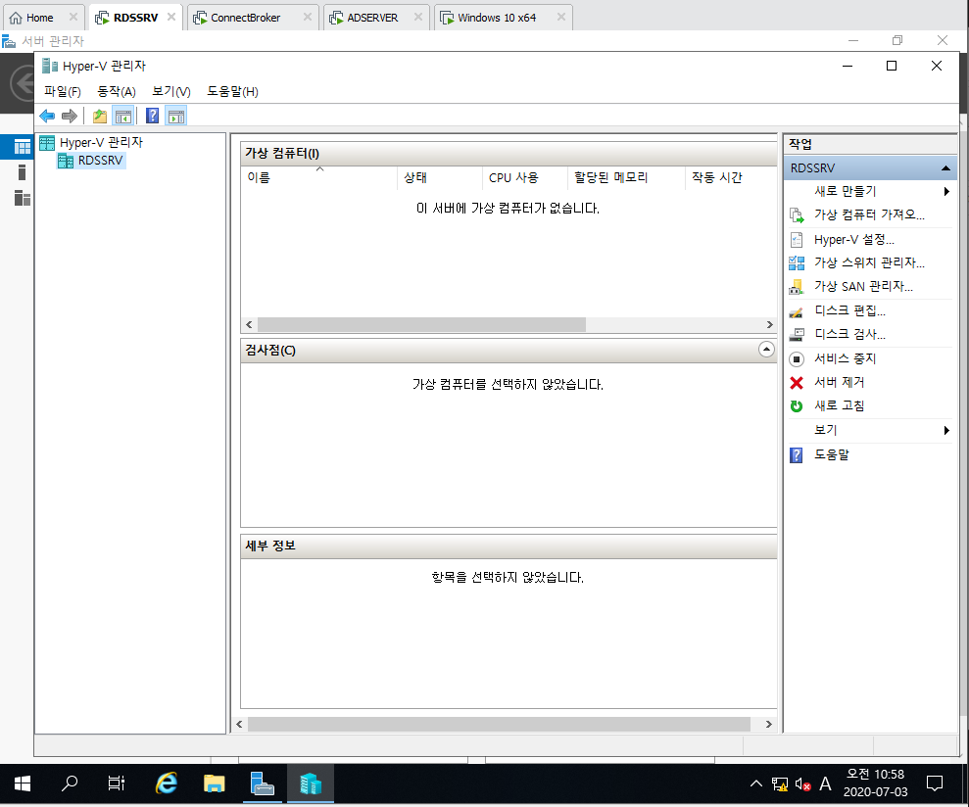The width and height of the screenshot is (969, 807).
Task: Open 가상 스위치 관리자 action
Action: tap(869, 263)
